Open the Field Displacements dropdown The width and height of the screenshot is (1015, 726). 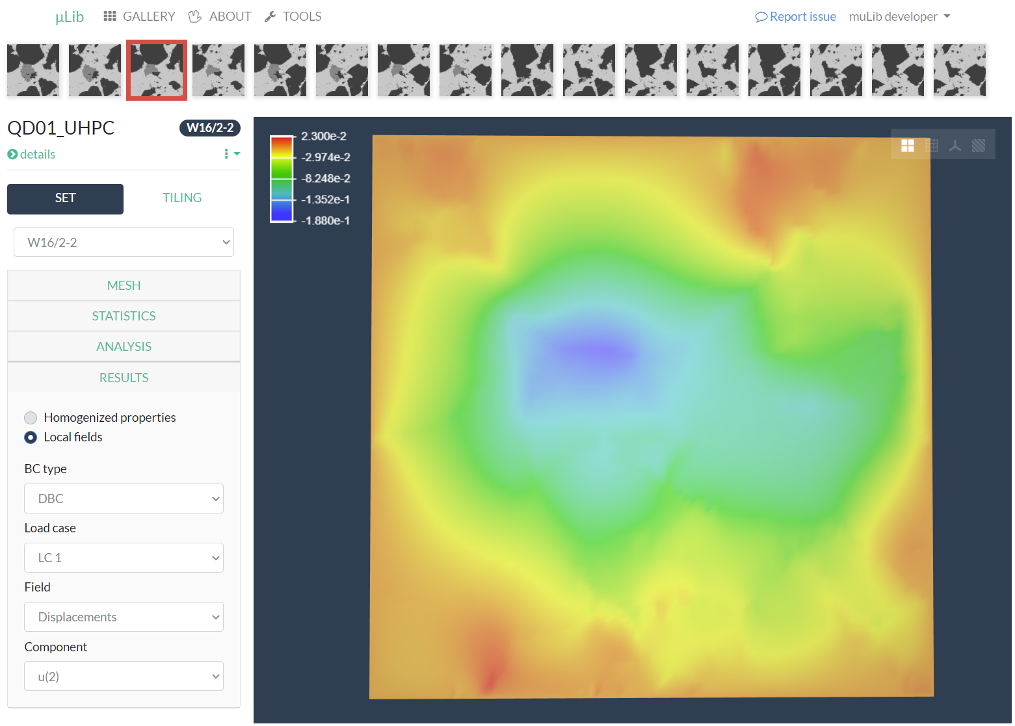click(x=124, y=617)
